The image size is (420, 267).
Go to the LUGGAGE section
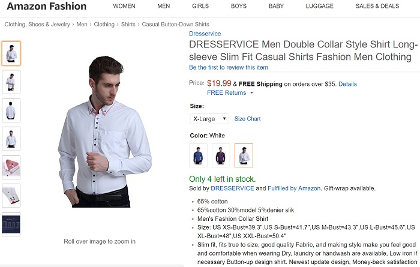point(319,6)
